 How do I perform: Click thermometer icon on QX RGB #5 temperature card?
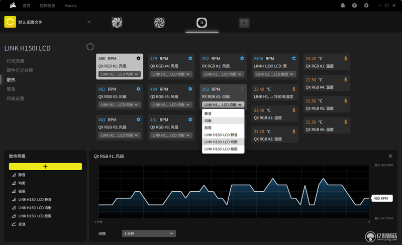346,101
